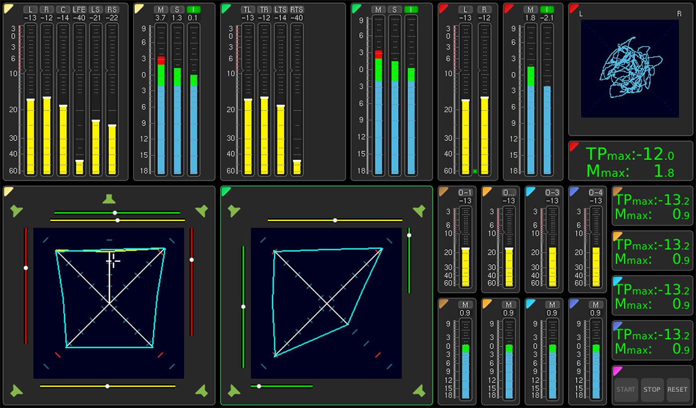Click the light blue corner marker on O-3 meter
Viewport: 696px width, 408px height.
click(x=529, y=191)
